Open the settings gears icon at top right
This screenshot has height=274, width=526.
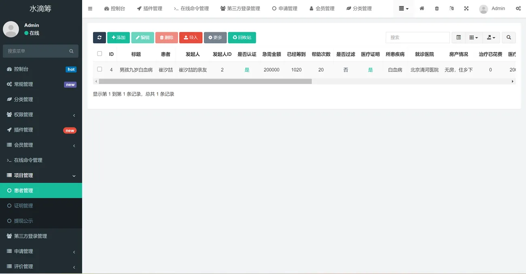click(x=518, y=8)
